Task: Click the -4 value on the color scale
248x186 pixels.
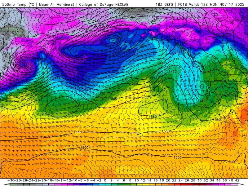Action: 93,180
